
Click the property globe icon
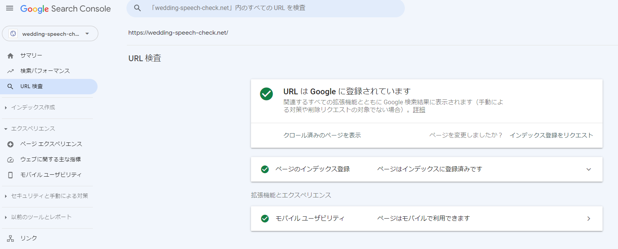click(13, 33)
